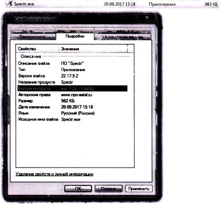Viewport: 220px width, 204px height.
Task: Select the Подробно tab
Action: pos(75,36)
